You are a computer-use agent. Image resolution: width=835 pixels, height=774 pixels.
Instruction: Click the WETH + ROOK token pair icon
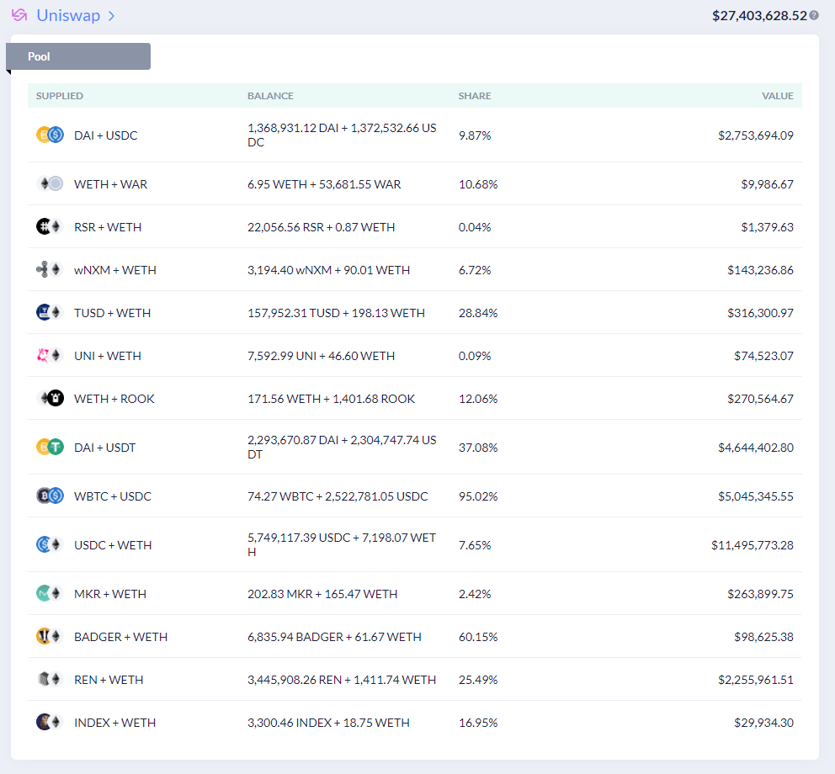click(50, 398)
